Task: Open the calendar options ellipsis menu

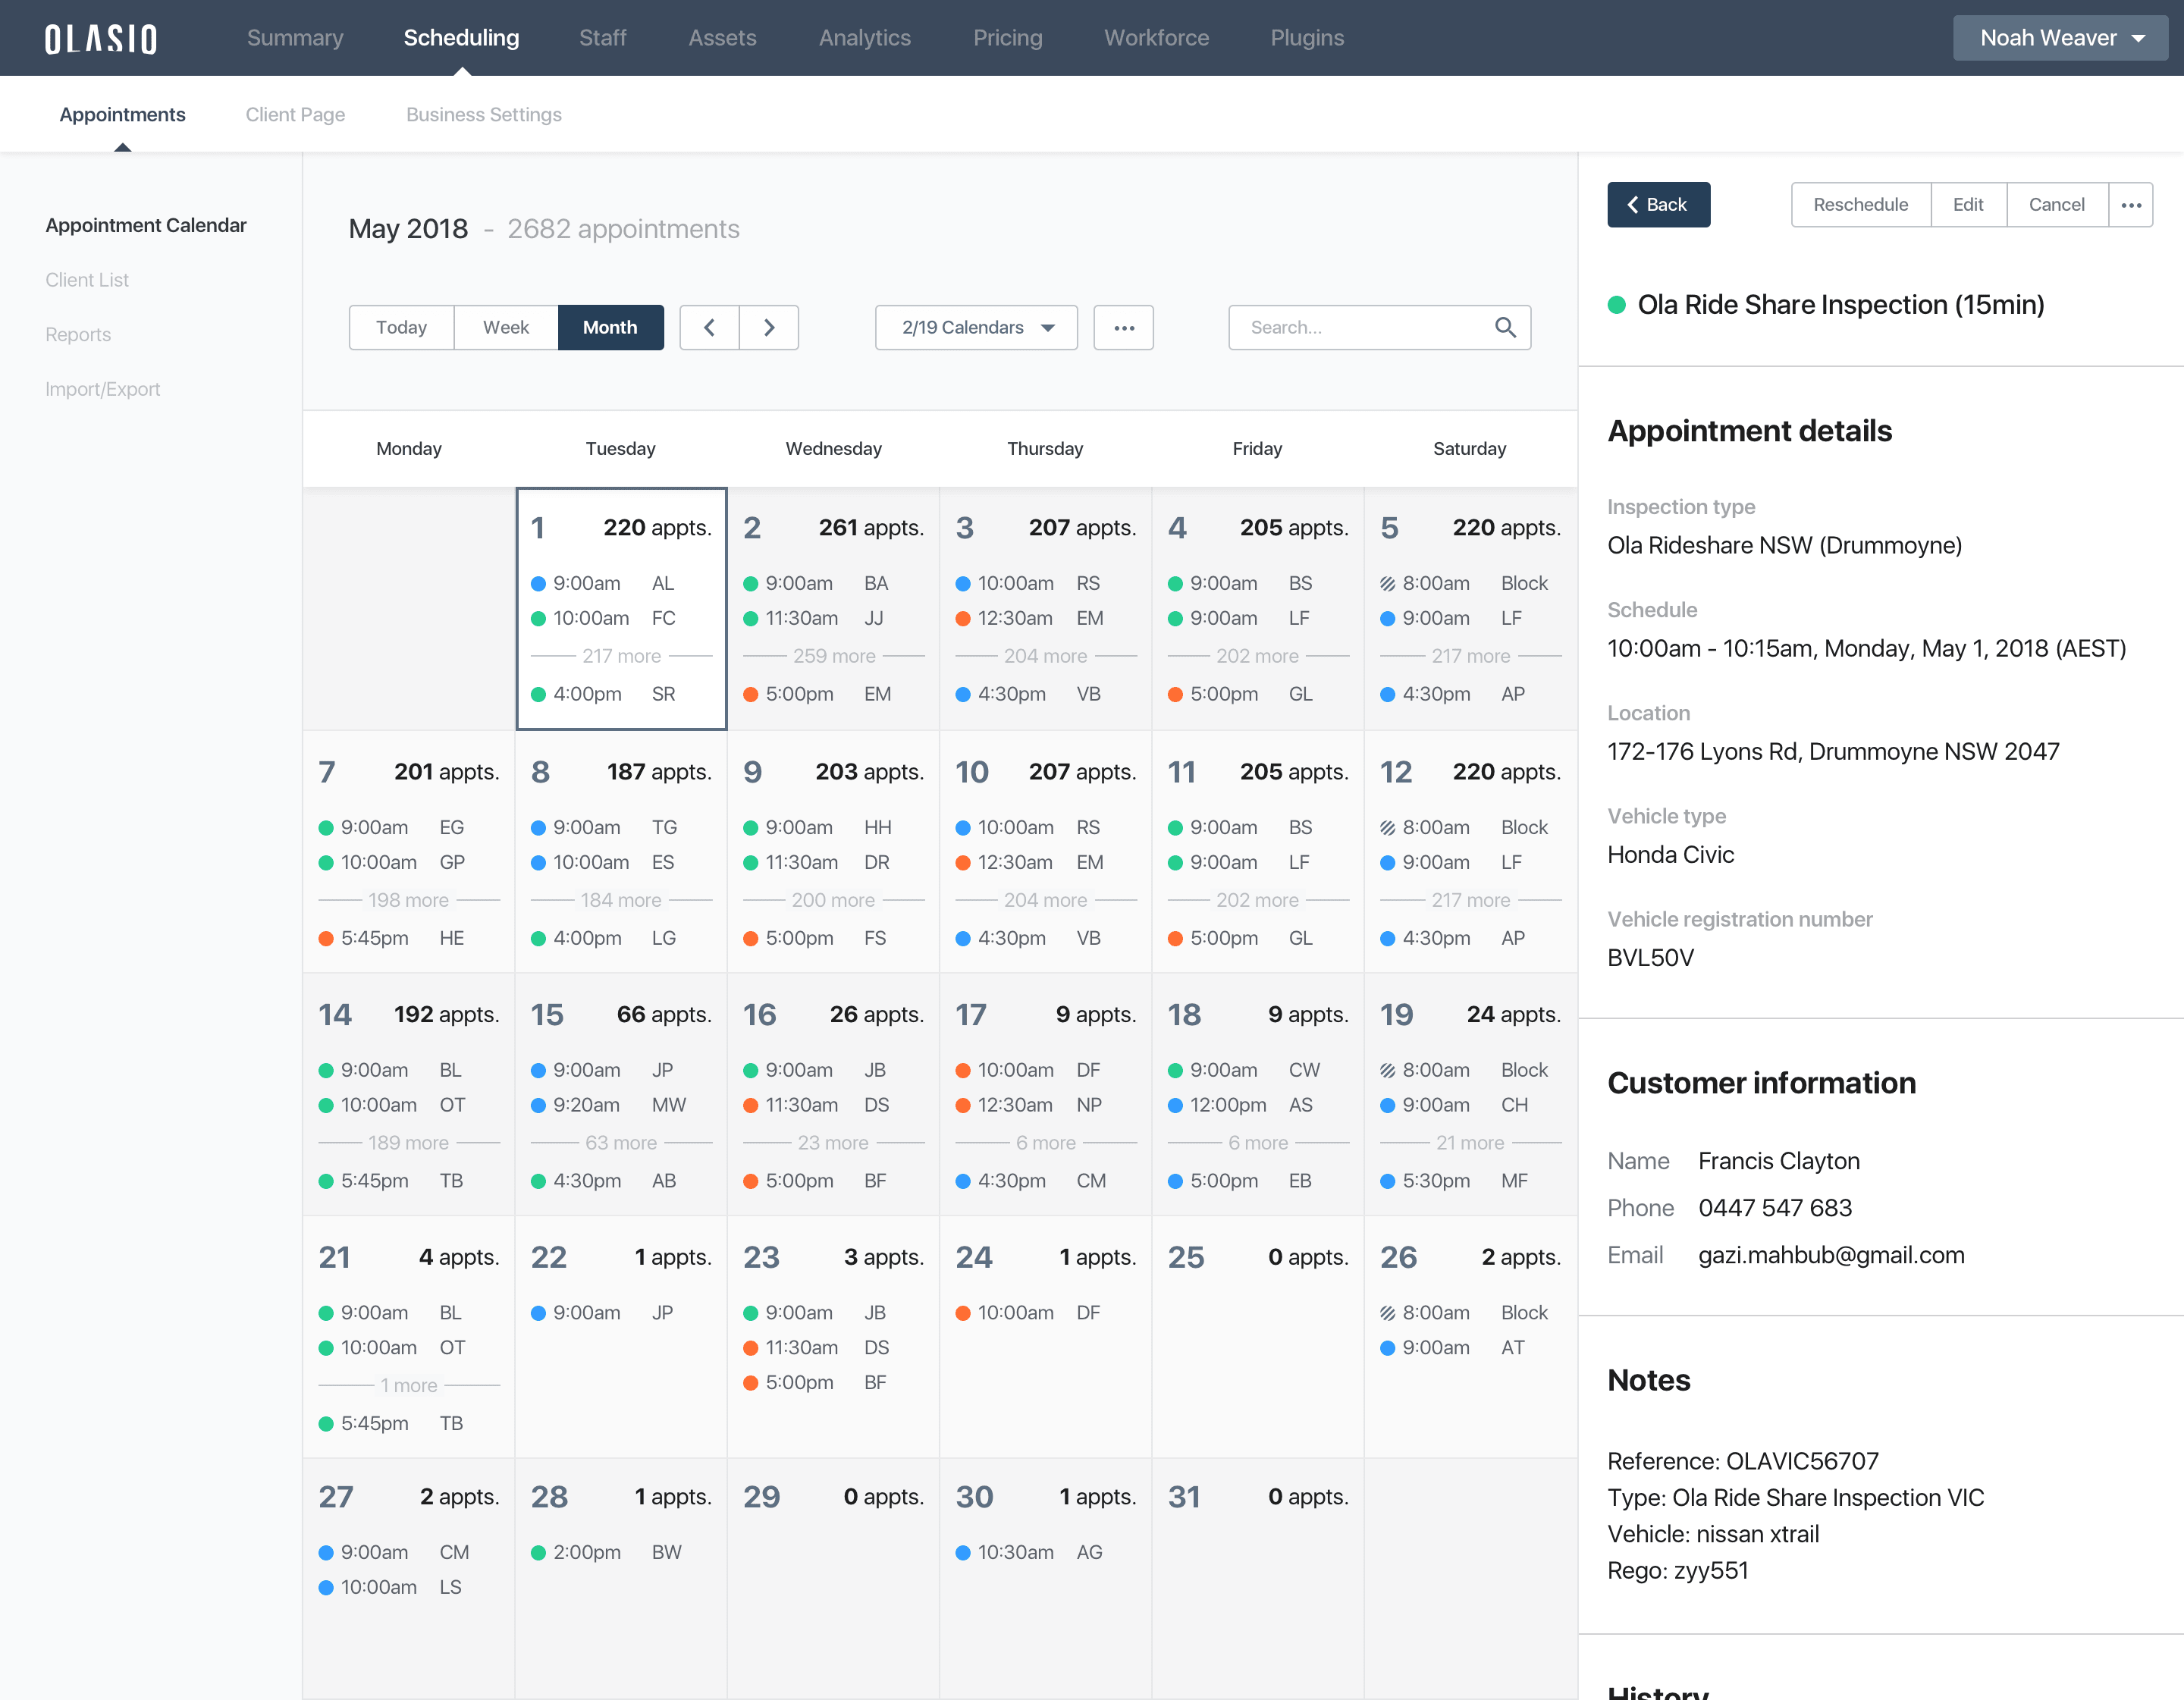Action: tap(1123, 327)
